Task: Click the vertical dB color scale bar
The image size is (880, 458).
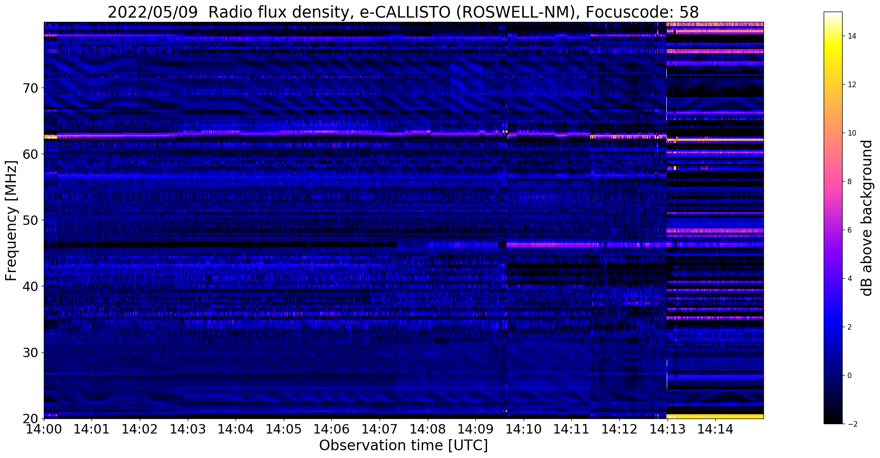Action: coord(833,218)
